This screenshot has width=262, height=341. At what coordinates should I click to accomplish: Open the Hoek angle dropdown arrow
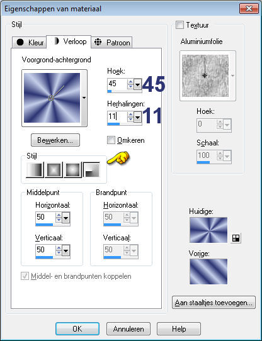pyautogui.click(x=138, y=84)
